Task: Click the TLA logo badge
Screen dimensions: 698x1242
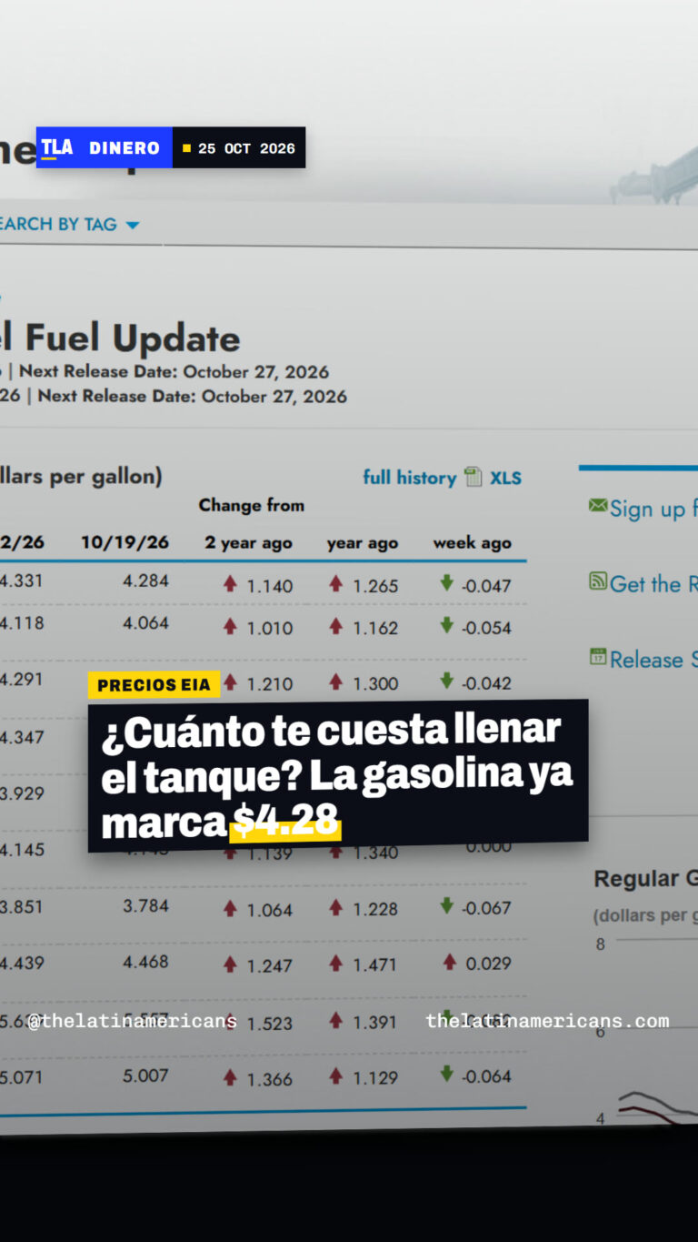Action: pyautogui.click(x=56, y=147)
